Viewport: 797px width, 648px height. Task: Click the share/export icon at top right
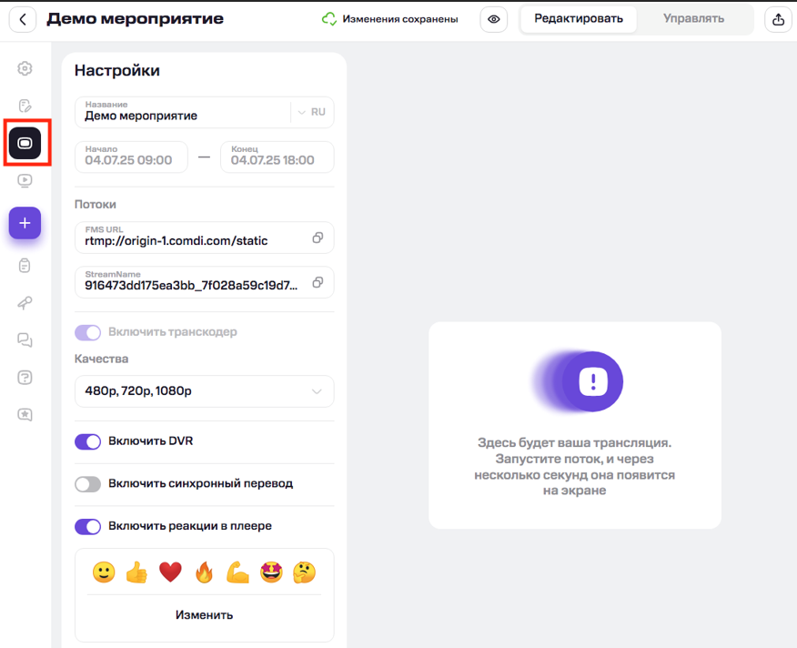click(778, 19)
